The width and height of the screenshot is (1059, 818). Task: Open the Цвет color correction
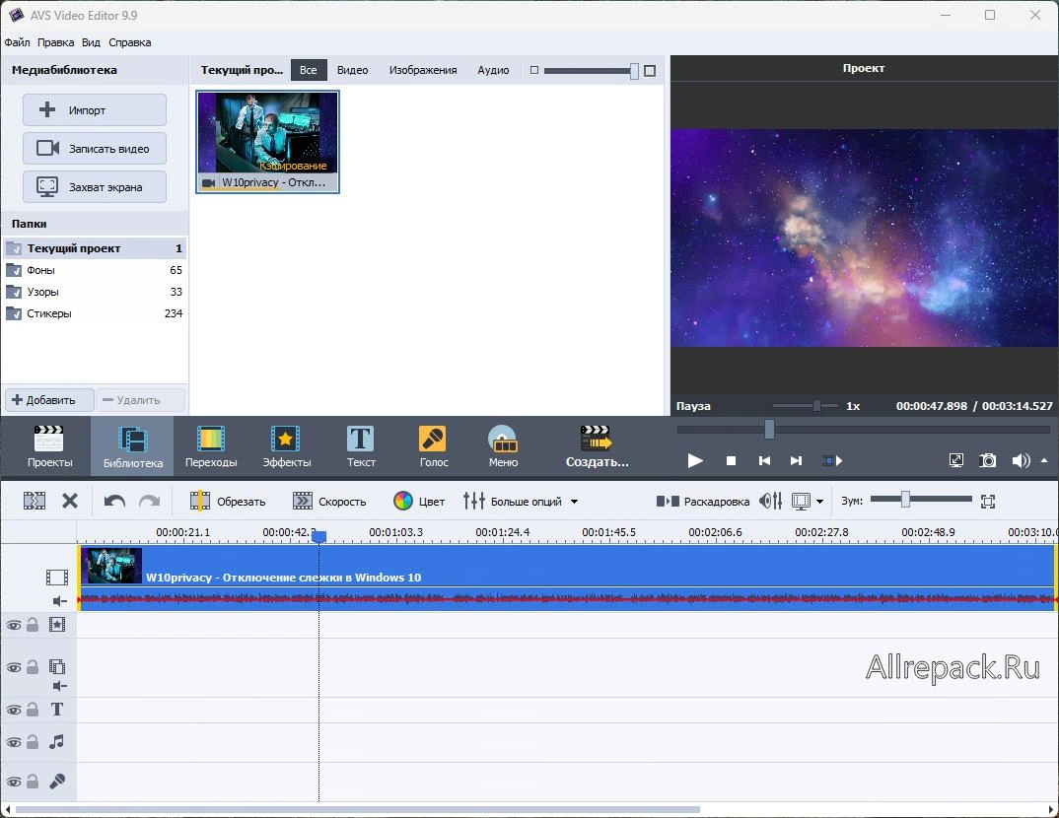(419, 501)
